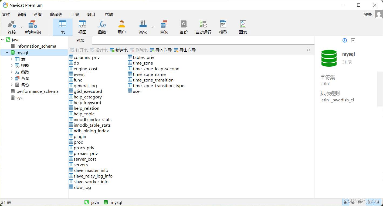Screen dimensions: 383x206
Task: Toggle the left navigation pane visibility
Action: 370,202
